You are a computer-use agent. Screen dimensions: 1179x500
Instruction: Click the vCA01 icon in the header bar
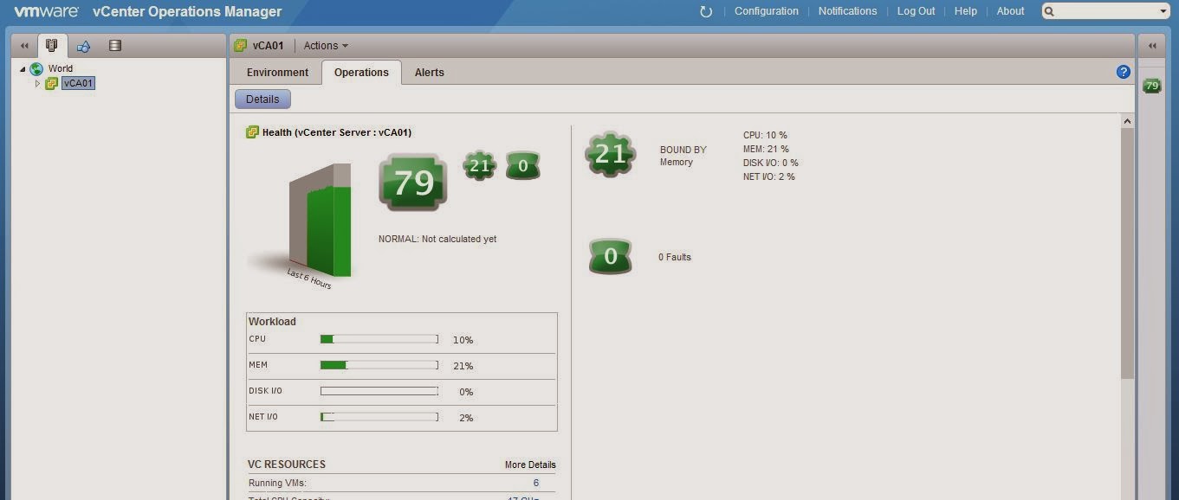point(241,46)
